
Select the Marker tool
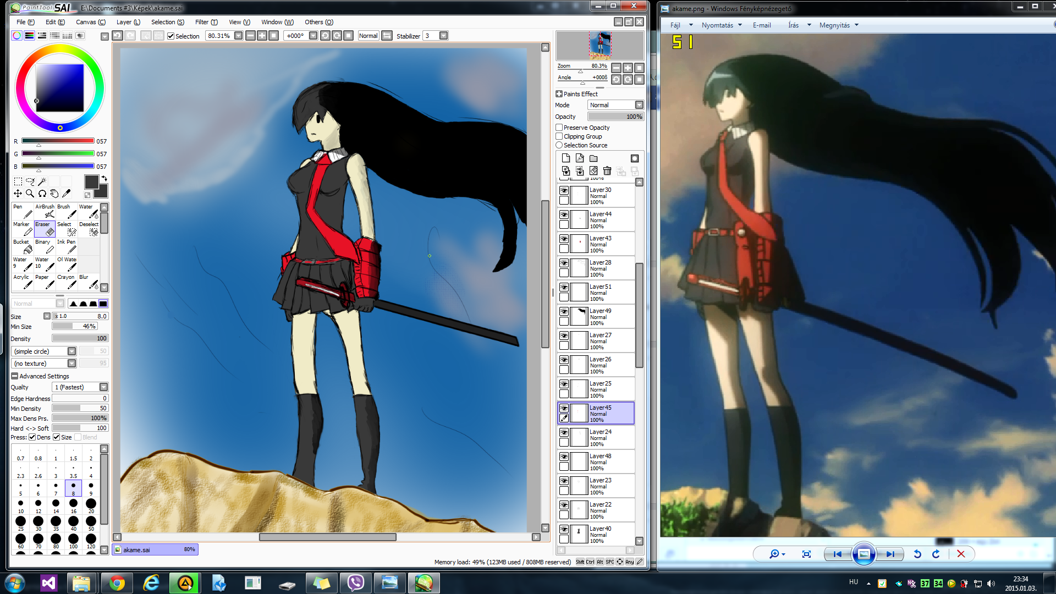point(23,229)
